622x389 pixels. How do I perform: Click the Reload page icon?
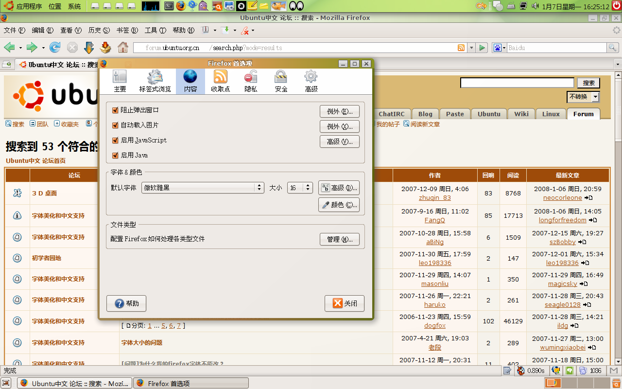click(55, 48)
